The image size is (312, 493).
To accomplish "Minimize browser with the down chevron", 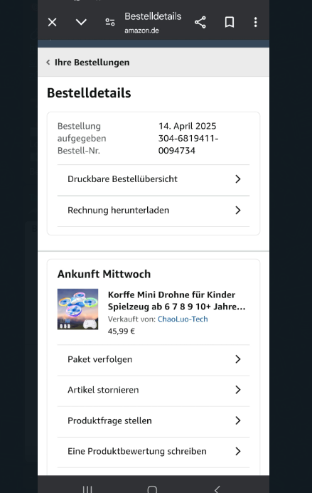I will coord(81,22).
